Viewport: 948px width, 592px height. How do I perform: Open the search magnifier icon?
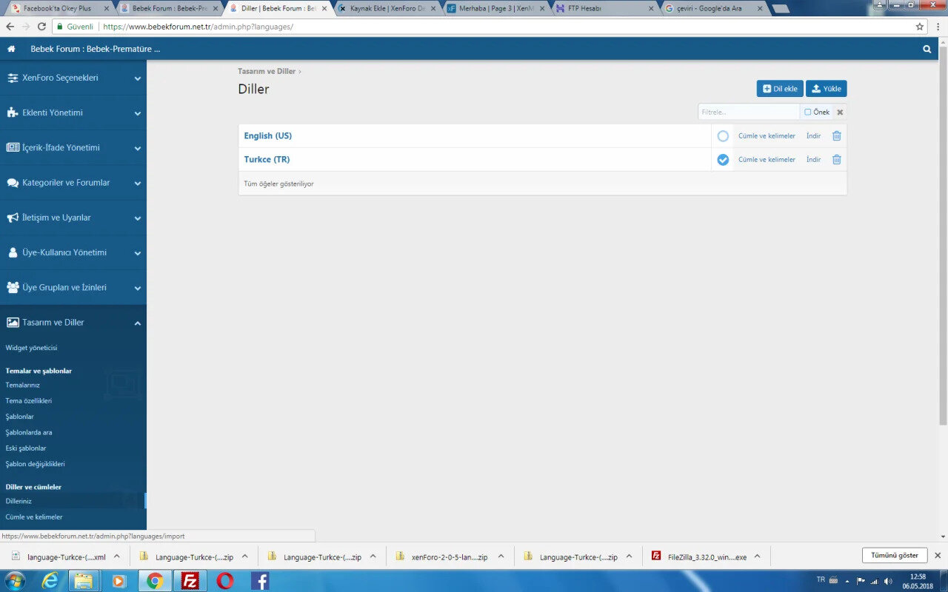point(927,49)
